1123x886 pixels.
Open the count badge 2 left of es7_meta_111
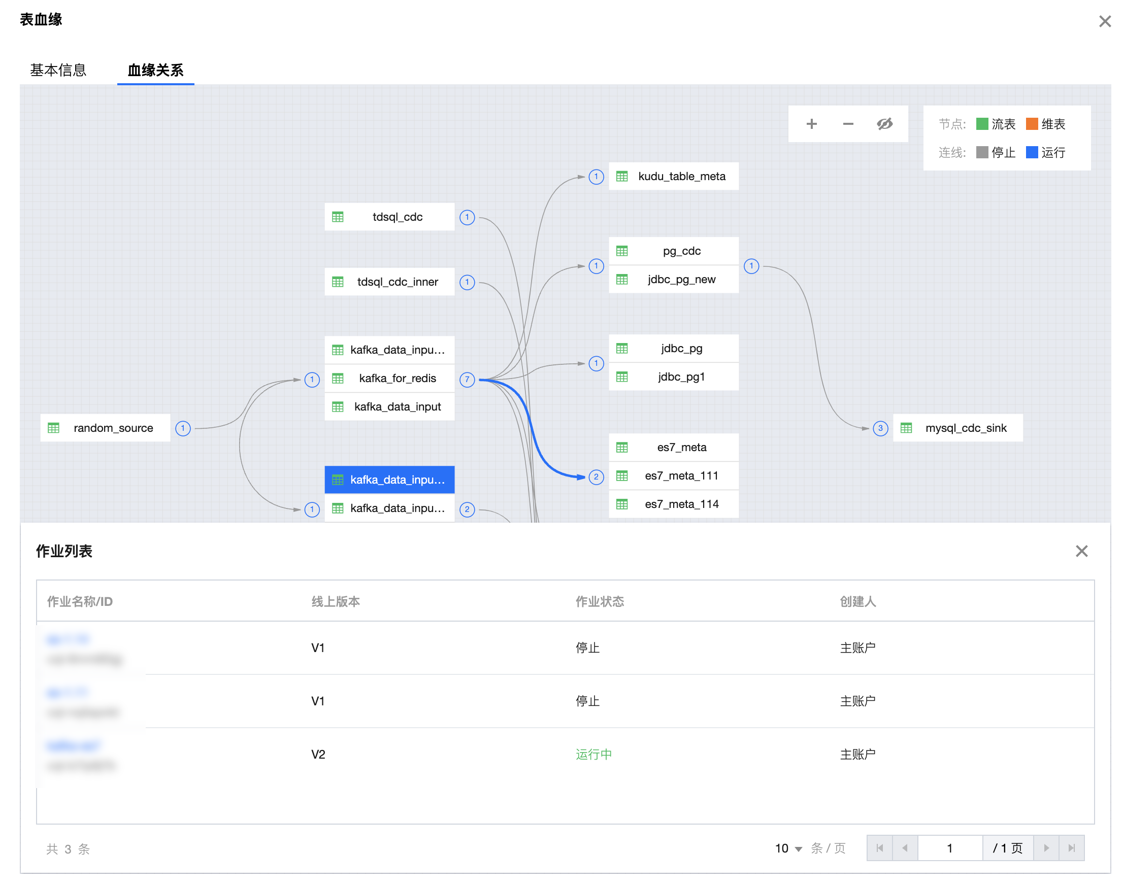[596, 476]
